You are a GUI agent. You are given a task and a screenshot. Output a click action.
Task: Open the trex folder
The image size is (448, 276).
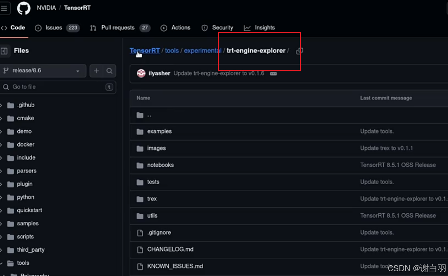pos(152,199)
